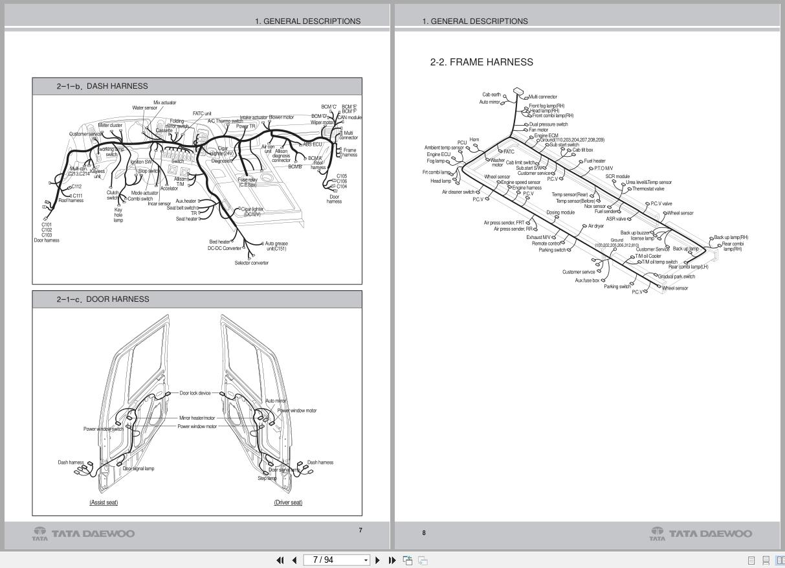Screen dimensions: 785x568
Task: Open the page number dropdown list
Action: click(x=364, y=560)
